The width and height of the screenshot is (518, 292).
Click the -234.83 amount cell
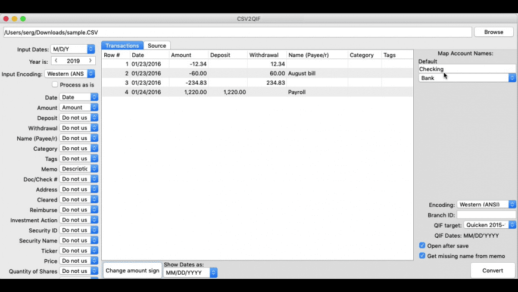(x=189, y=83)
